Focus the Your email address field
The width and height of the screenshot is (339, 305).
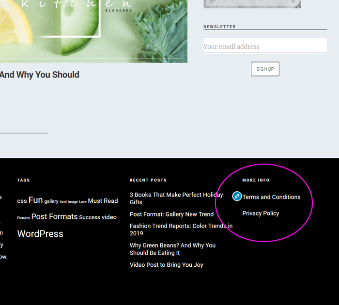click(265, 46)
